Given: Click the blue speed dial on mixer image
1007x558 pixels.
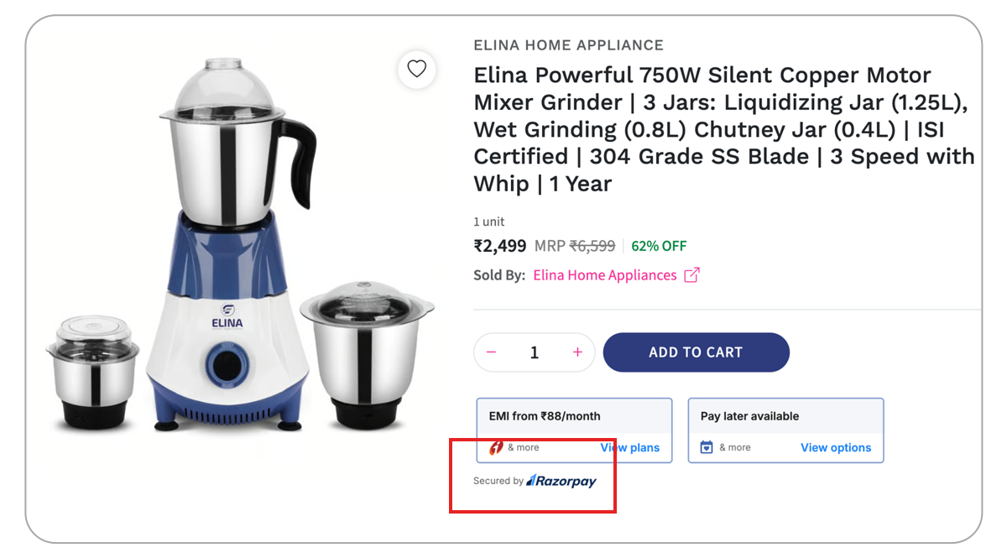Looking at the screenshot, I should [x=224, y=366].
